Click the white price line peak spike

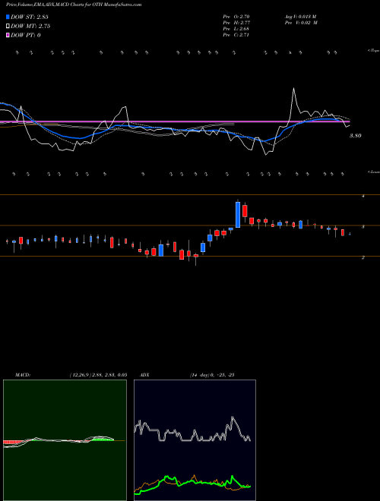coord(293,89)
